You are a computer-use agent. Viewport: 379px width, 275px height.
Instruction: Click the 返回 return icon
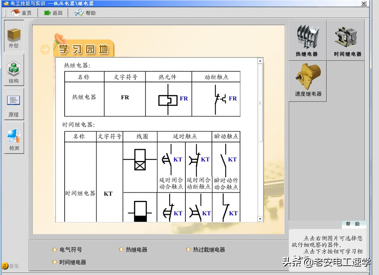(51, 12)
